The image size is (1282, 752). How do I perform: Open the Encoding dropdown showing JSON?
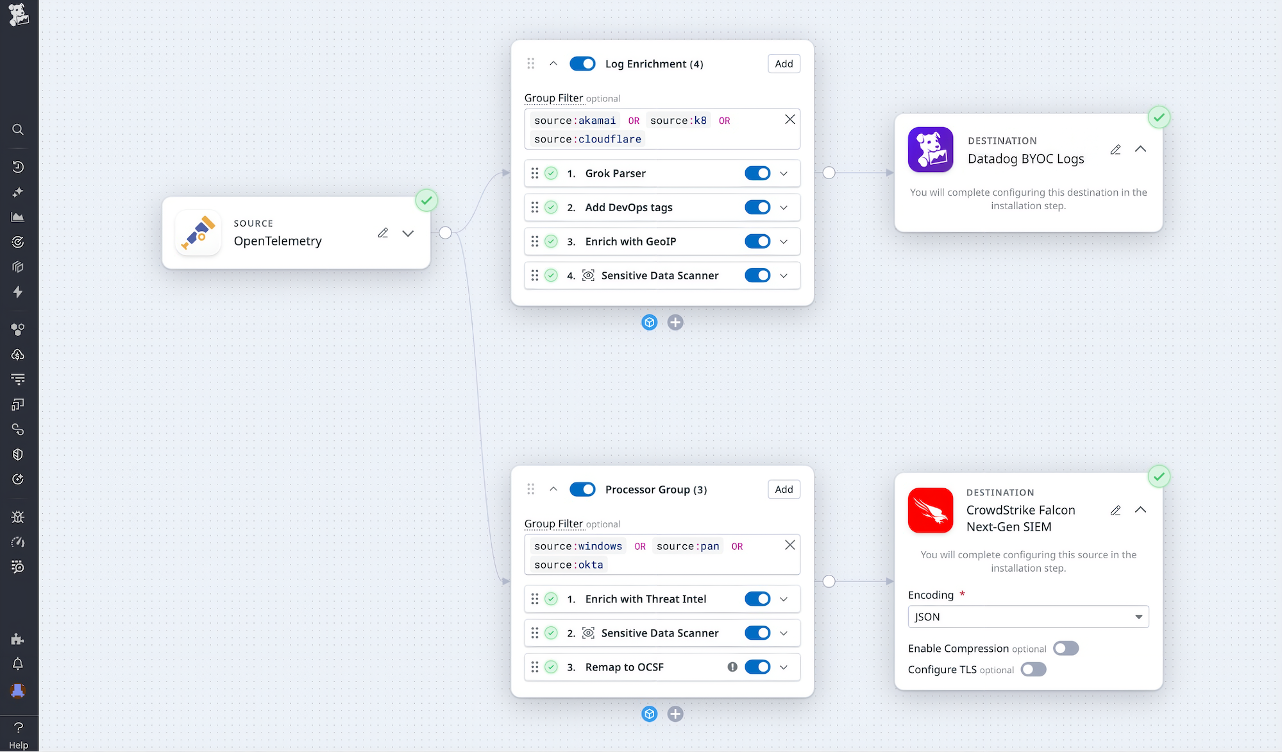point(1028,617)
